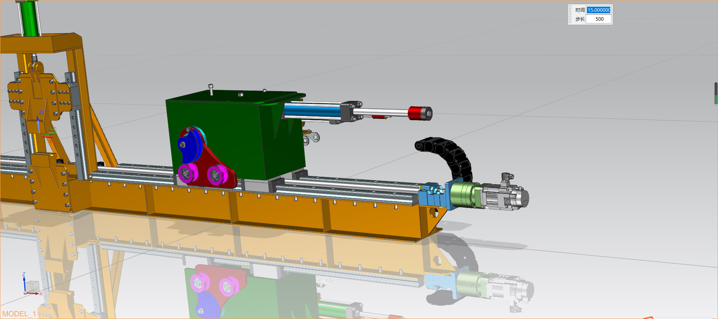
Task: Click the MODEL_1 view label
Action: pos(19,314)
